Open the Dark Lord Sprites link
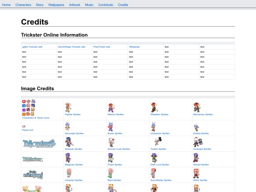Viewport: 256px width, 192px height. tap(160, 165)
